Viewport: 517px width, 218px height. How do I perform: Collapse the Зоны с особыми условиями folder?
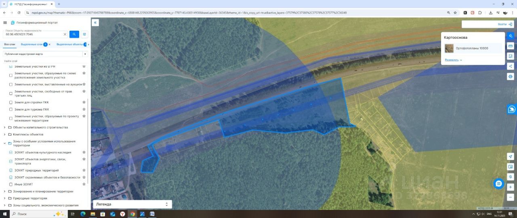click(4, 143)
